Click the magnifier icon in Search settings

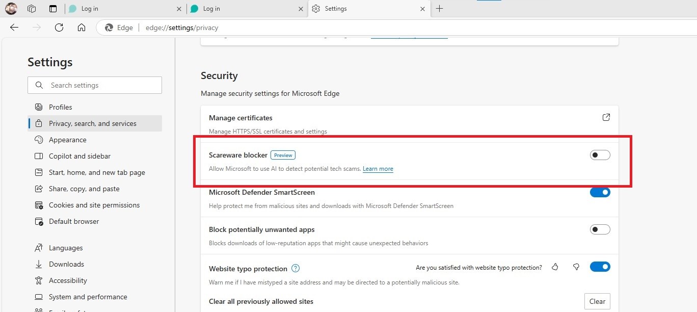coord(39,85)
